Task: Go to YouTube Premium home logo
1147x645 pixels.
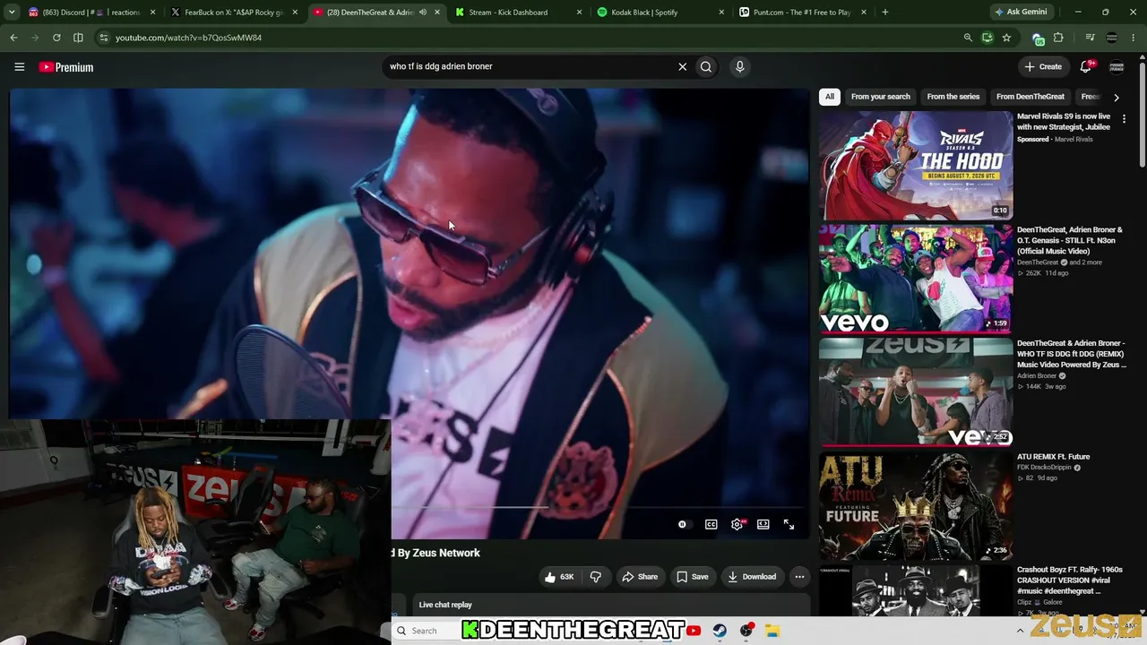Action: pyautogui.click(x=66, y=67)
